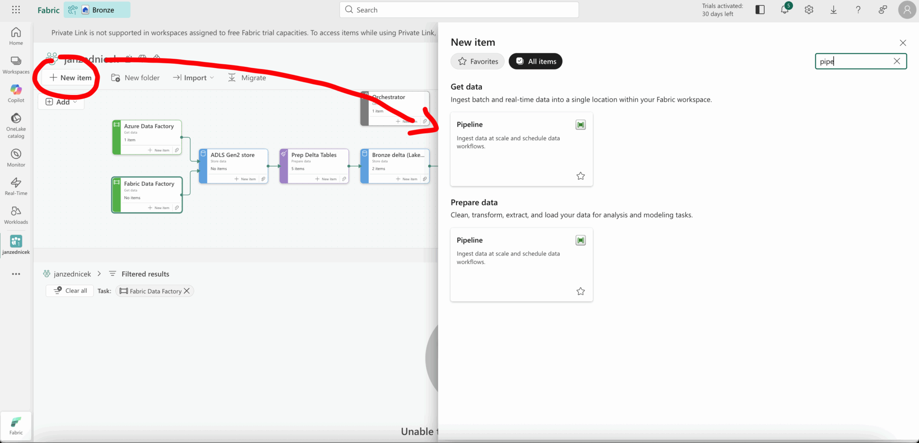
Task: Clear the pipe search text
Action: tap(897, 61)
